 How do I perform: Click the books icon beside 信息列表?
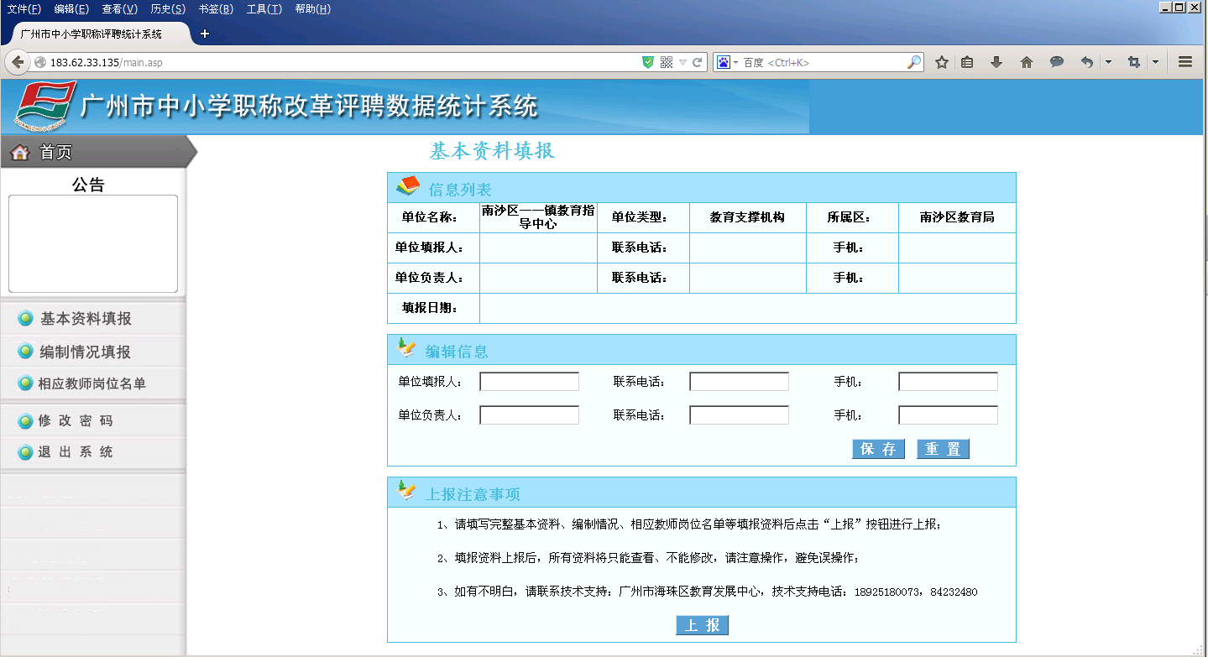point(408,185)
